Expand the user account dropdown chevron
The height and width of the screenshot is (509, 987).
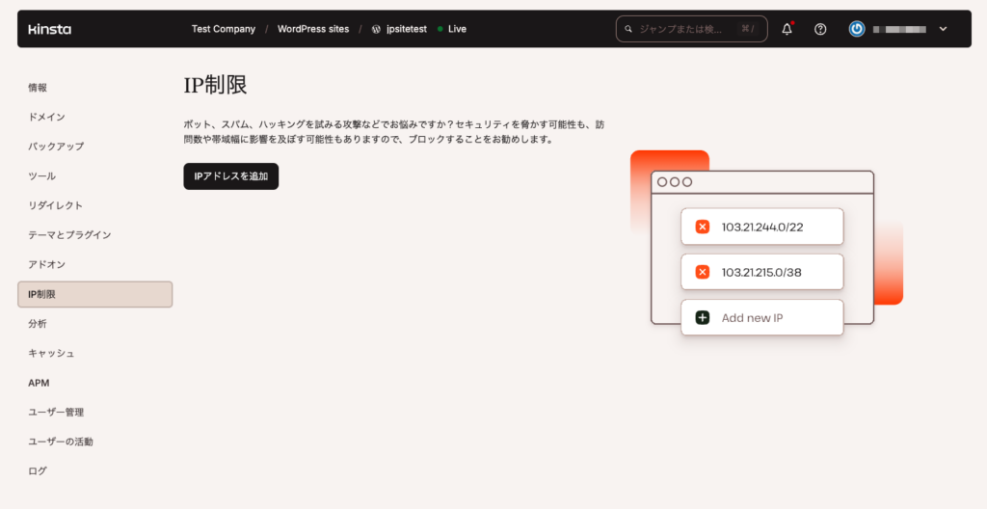(943, 29)
